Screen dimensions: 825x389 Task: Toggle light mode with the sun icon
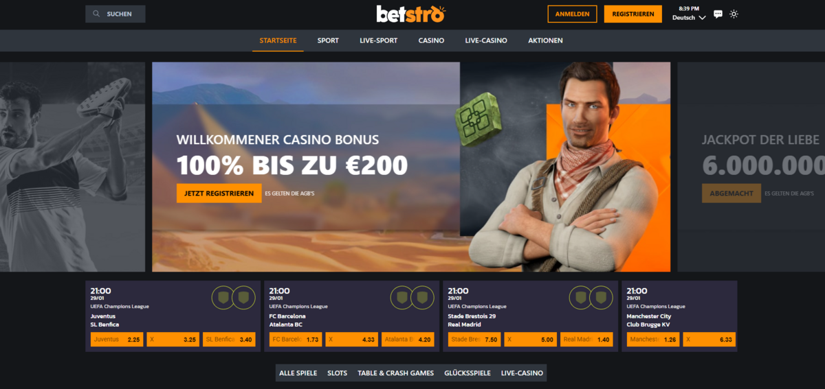tap(734, 14)
